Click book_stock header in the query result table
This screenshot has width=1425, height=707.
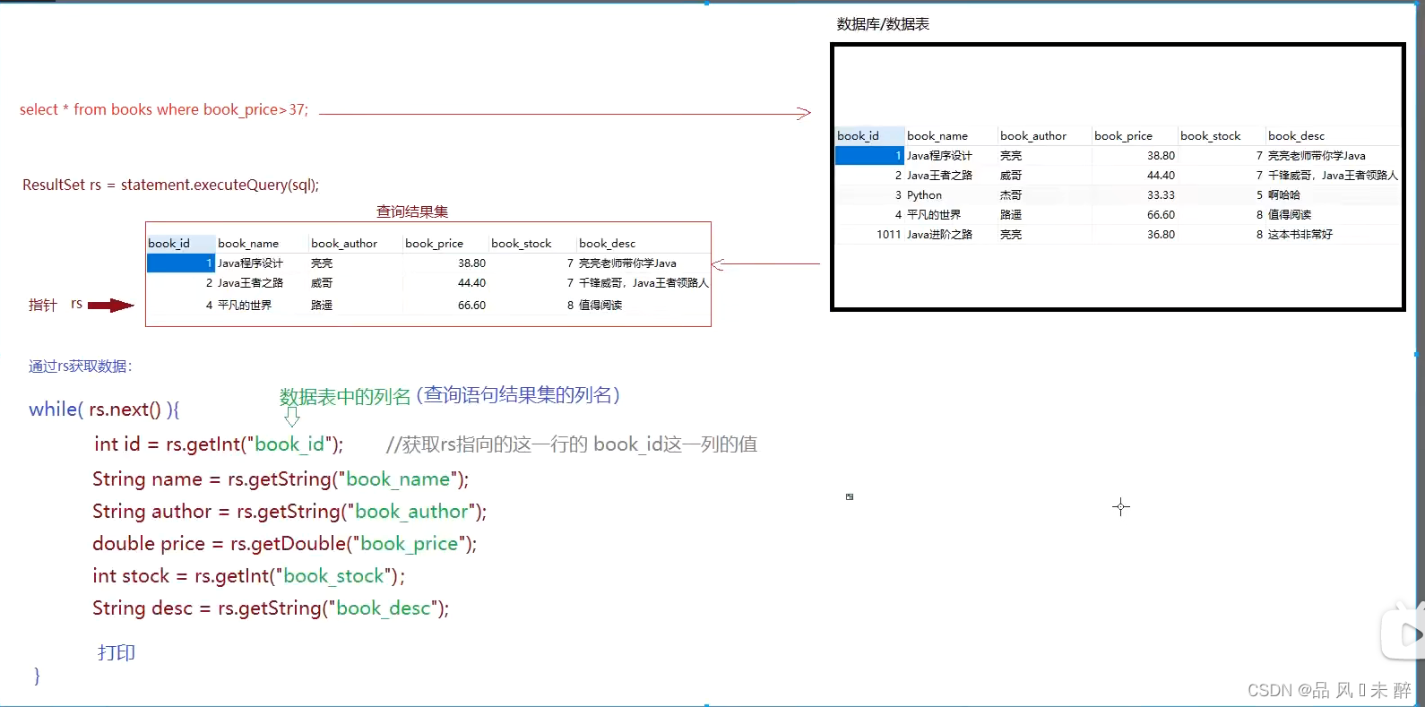point(522,243)
